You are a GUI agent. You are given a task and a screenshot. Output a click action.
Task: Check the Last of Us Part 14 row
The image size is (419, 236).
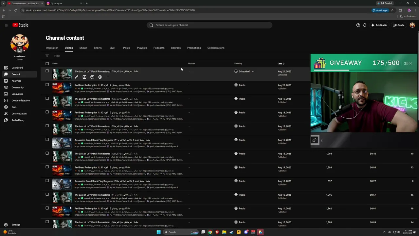[x=47, y=99]
